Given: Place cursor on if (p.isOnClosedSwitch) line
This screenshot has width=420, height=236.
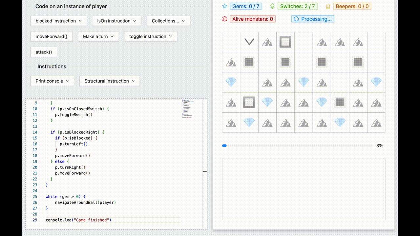Looking at the screenshot, I should (80, 109).
